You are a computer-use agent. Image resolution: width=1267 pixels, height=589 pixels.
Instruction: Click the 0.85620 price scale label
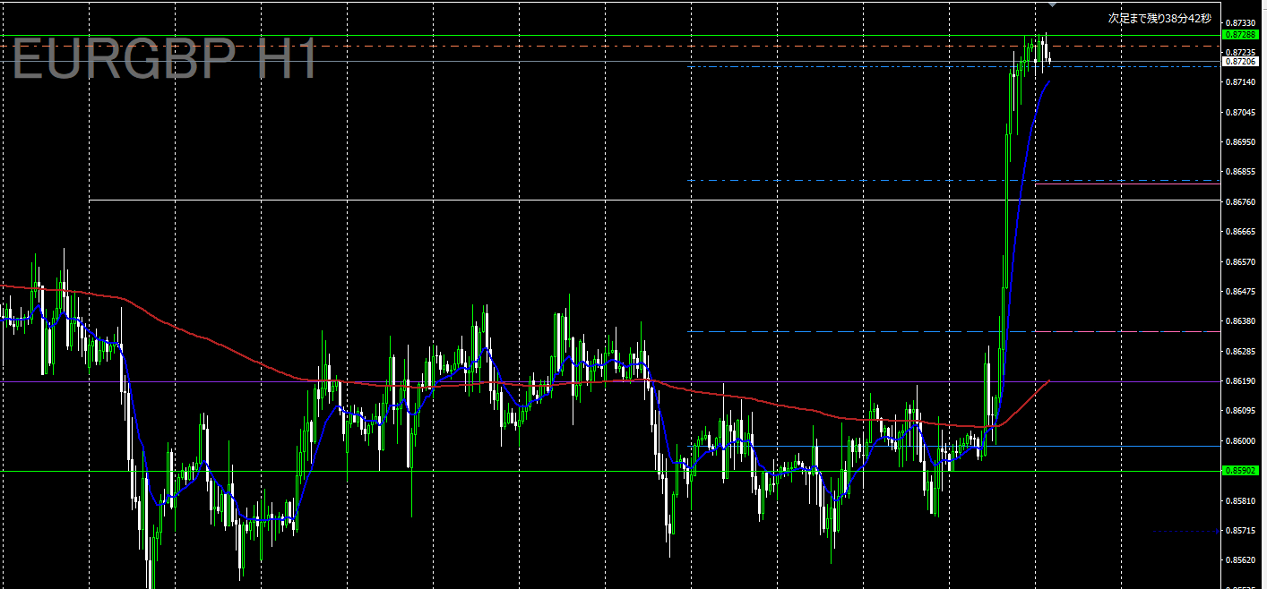(1241, 560)
